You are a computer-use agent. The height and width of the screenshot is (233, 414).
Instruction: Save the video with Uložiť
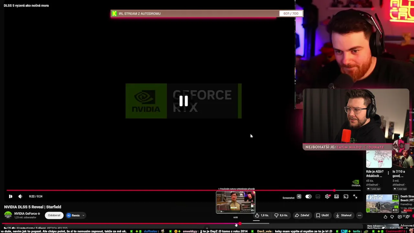point(322,216)
